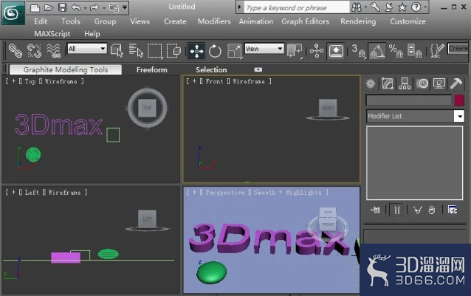Expand the search arrow left of InfoCenter
The image size is (471, 296).
pyautogui.click(x=239, y=7)
